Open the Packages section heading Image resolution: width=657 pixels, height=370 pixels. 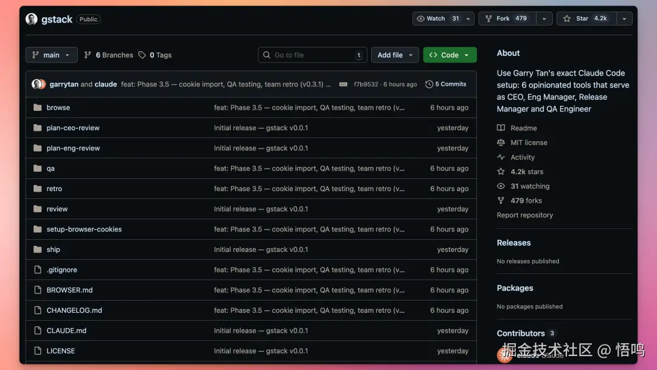coord(515,288)
